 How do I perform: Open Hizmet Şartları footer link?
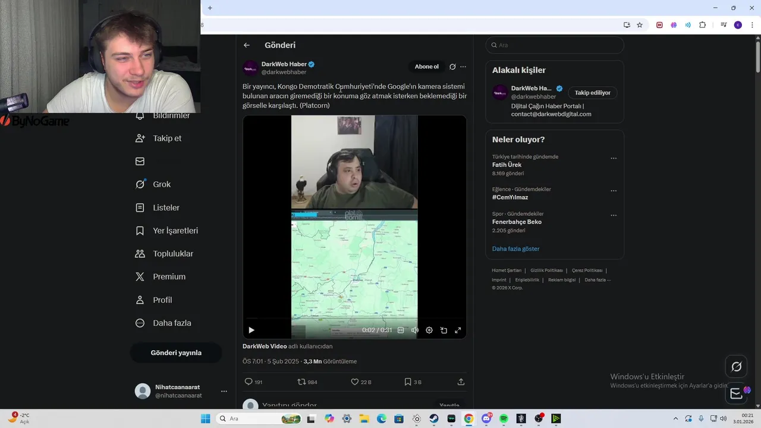pos(507,270)
